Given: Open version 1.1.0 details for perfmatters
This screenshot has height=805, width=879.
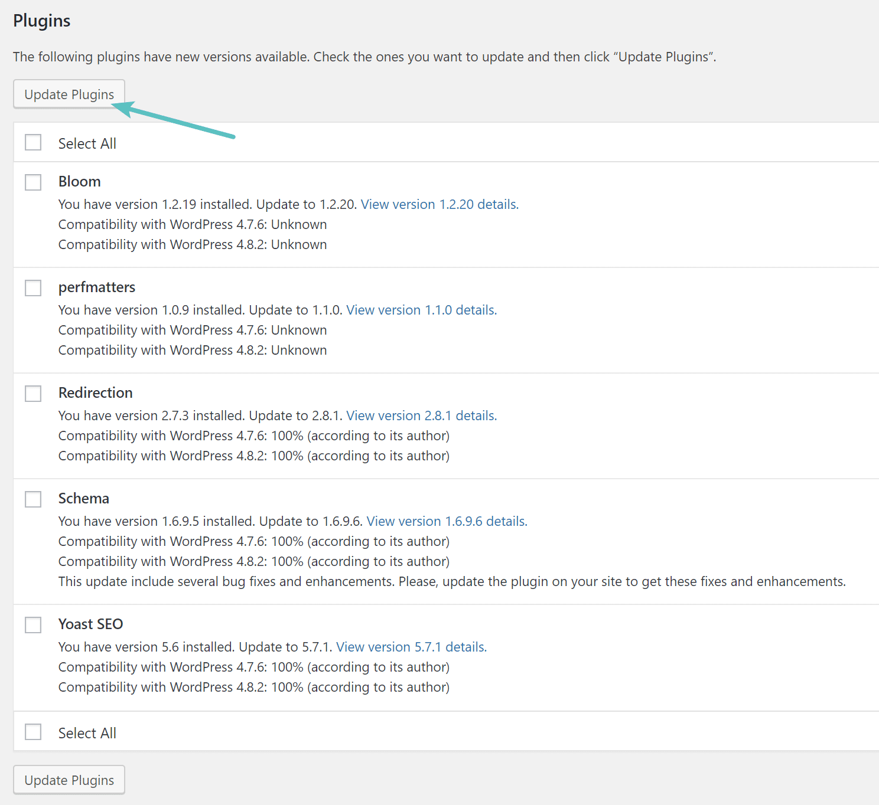Looking at the screenshot, I should pyautogui.click(x=421, y=310).
